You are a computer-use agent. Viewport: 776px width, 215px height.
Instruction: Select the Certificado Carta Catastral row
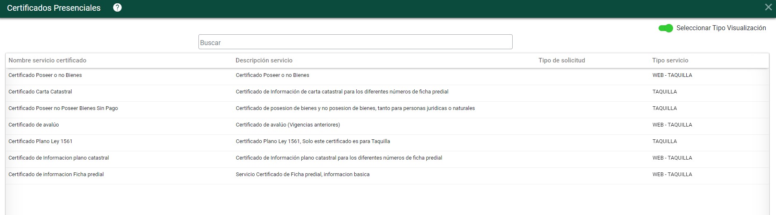click(40, 92)
